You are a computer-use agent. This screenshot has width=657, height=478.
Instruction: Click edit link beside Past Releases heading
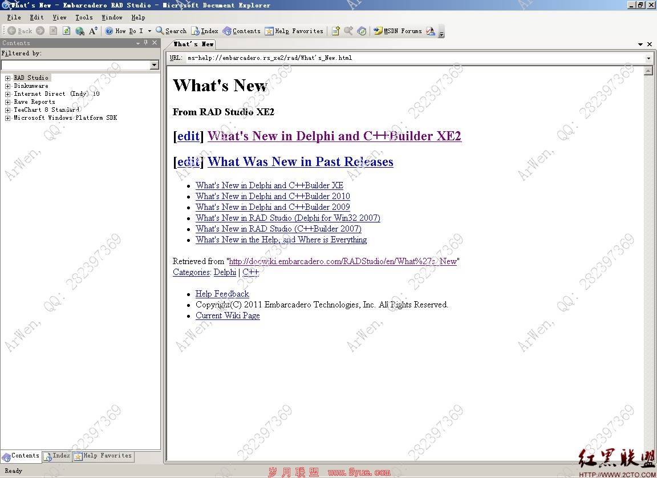[x=188, y=161]
